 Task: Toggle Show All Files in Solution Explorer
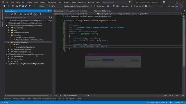click(x=31, y=14)
